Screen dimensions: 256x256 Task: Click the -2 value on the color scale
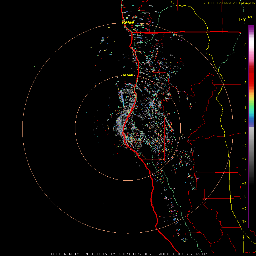[x=244, y=146]
